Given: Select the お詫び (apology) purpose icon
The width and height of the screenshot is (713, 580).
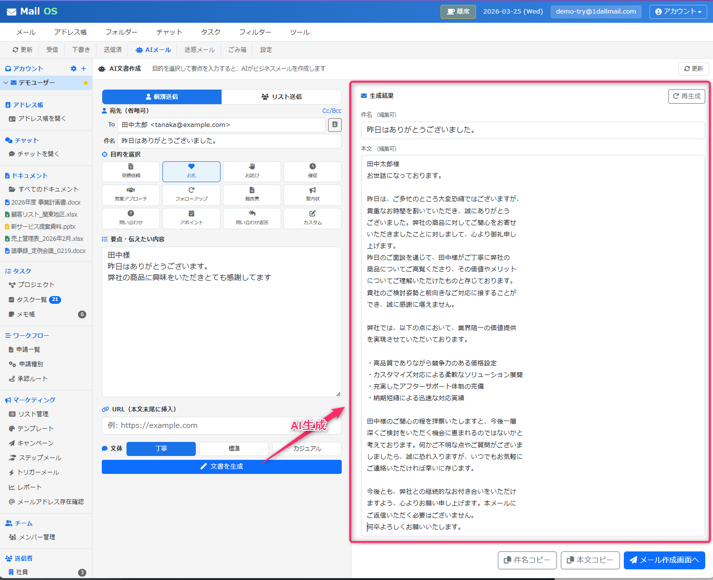Looking at the screenshot, I should [x=252, y=171].
